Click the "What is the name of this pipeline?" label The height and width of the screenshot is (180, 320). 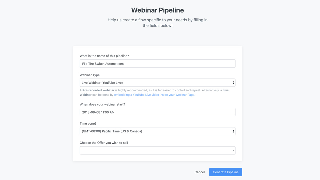click(x=104, y=56)
